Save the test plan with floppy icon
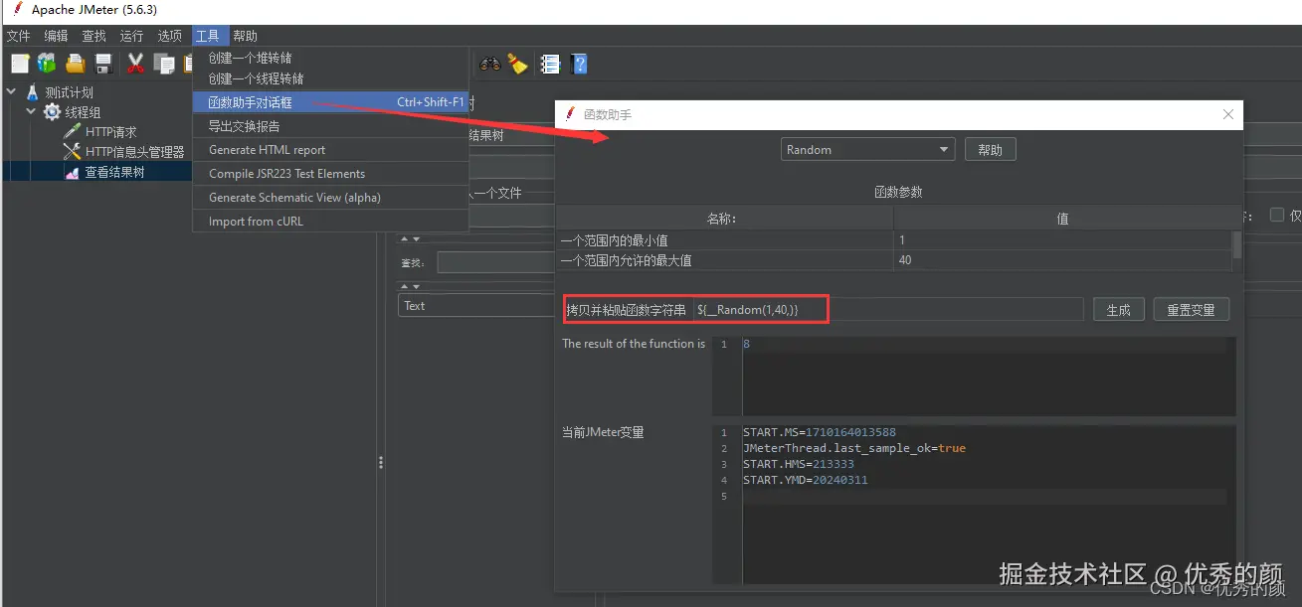Image resolution: width=1302 pixels, height=607 pixels. 103,64
